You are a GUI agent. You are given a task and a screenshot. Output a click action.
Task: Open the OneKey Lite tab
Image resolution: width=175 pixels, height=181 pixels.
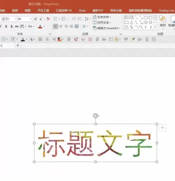[x=166, y=11]
